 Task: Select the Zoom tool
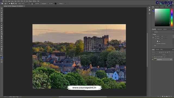click(x=2, y=51)
